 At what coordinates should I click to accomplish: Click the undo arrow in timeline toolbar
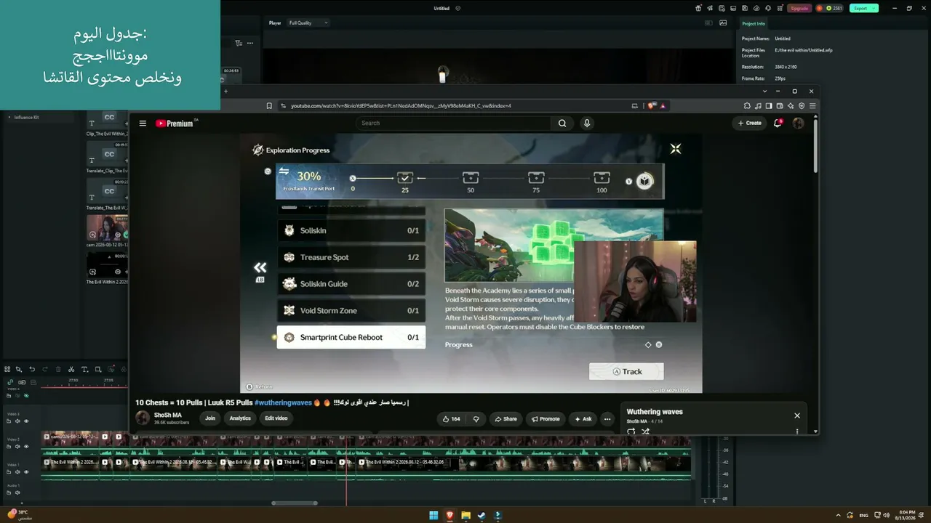[32, 369]
